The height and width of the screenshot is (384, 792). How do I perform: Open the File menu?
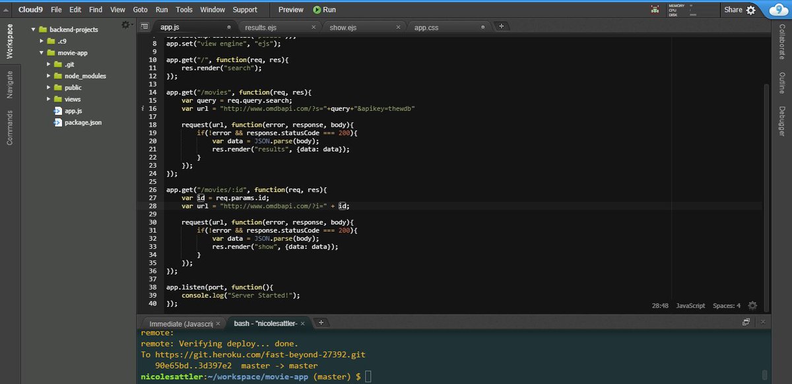point(56,10)
